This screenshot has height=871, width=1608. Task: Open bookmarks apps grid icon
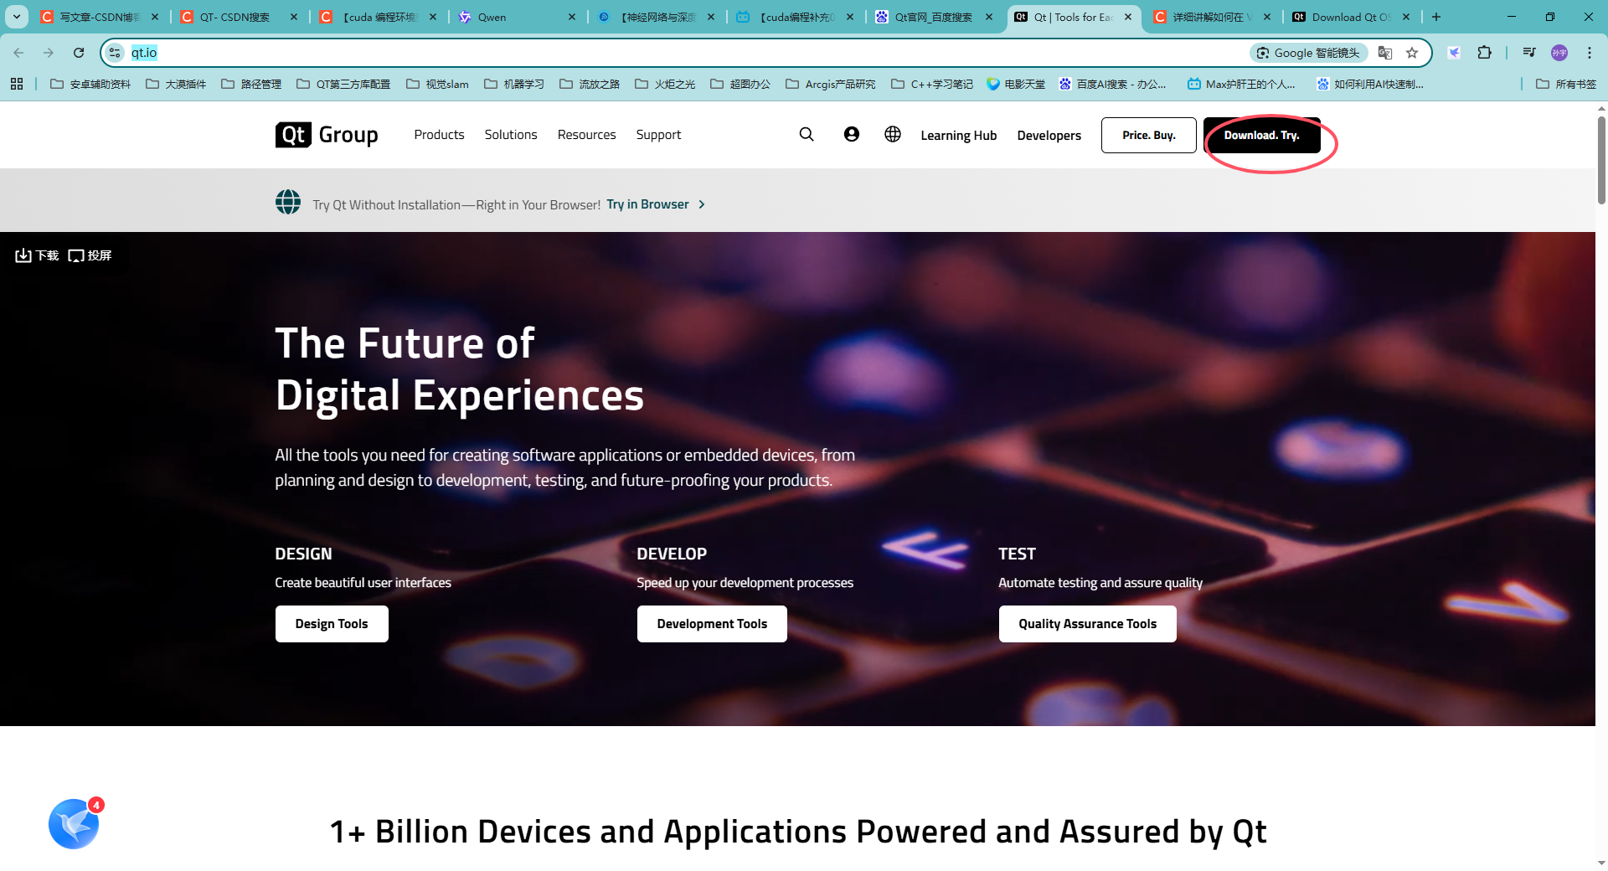pyautogui.click(x=17, y=84)
